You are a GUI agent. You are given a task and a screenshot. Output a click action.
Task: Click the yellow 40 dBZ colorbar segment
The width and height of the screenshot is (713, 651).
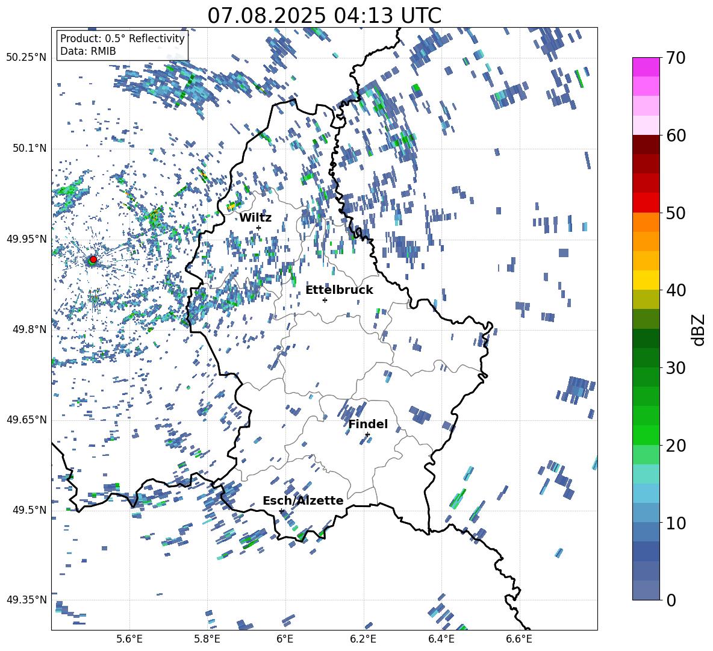[646, 280]
